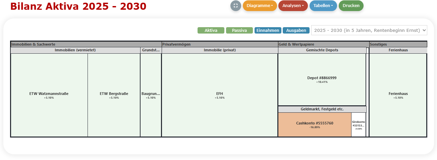This screenshot has height=160, width=437.
Task: Open the Diagramme dropdown menu
Action: tap(260, 6)
